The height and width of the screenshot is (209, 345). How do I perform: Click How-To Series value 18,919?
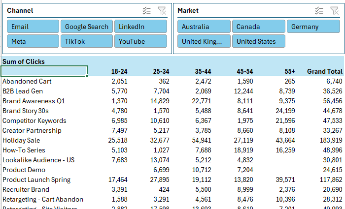click(243, 150)
